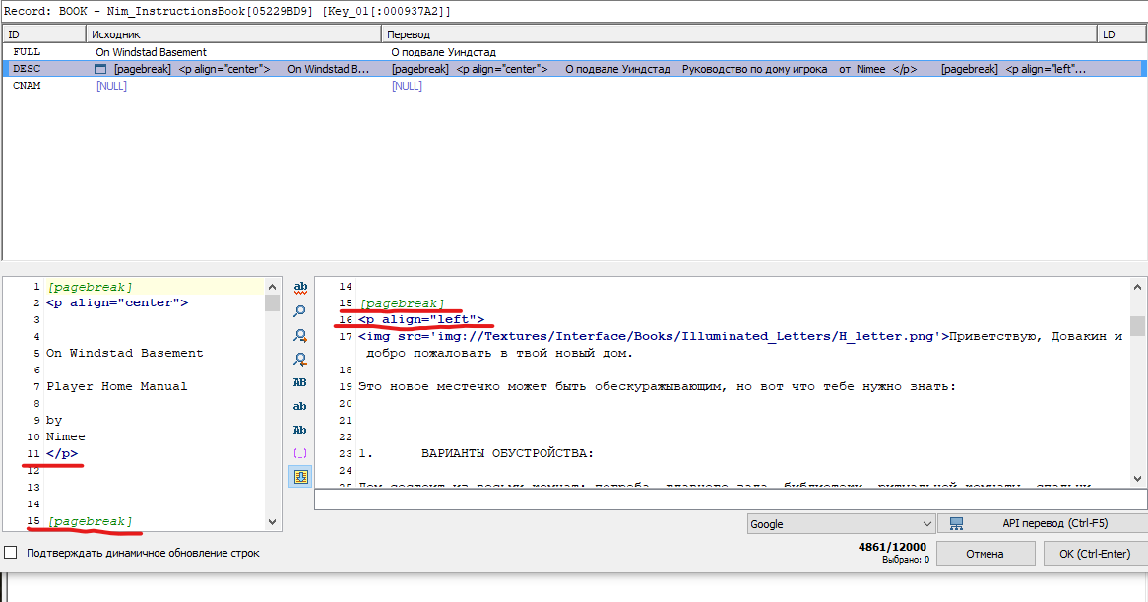Click the API перевод (Ctrl-F5) button
Screen dimensions: 1148x602
tap(1043, 523)
